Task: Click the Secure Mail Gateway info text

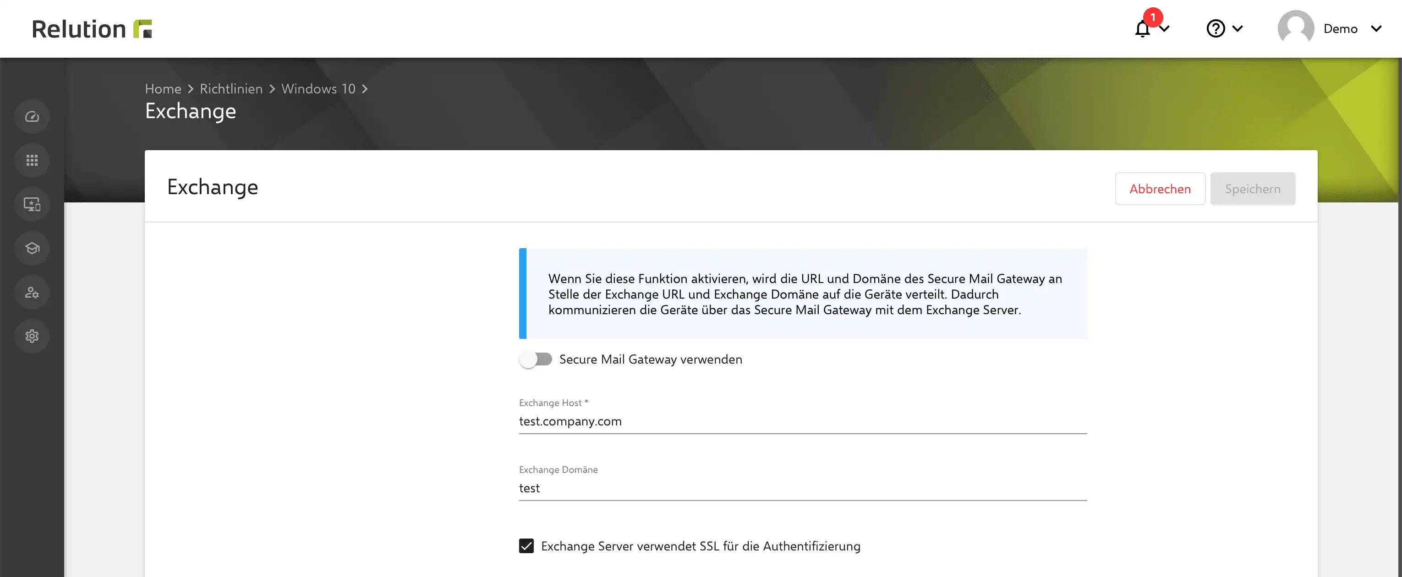Action: tap(805, 294)
